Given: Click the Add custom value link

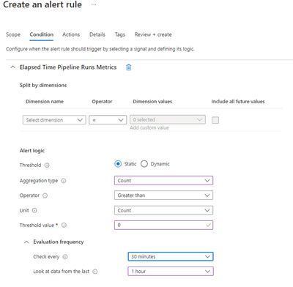Looking at the screenshot, I should click(149, 128).
